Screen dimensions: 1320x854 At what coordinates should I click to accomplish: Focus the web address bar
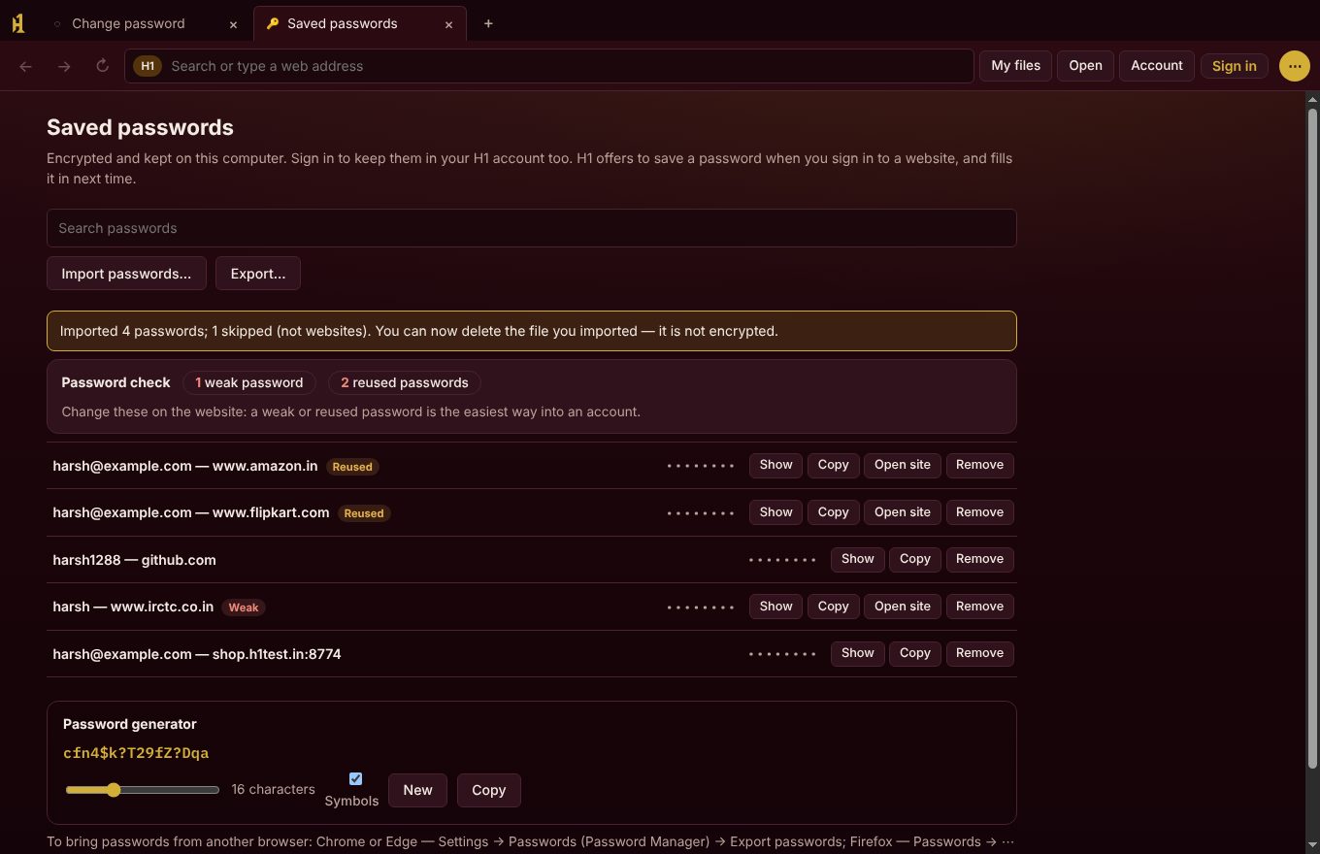(x=549, y=66)
